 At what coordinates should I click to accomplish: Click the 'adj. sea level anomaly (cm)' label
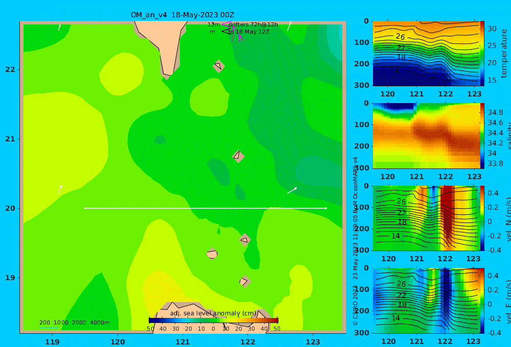click(x=213, y=313)
